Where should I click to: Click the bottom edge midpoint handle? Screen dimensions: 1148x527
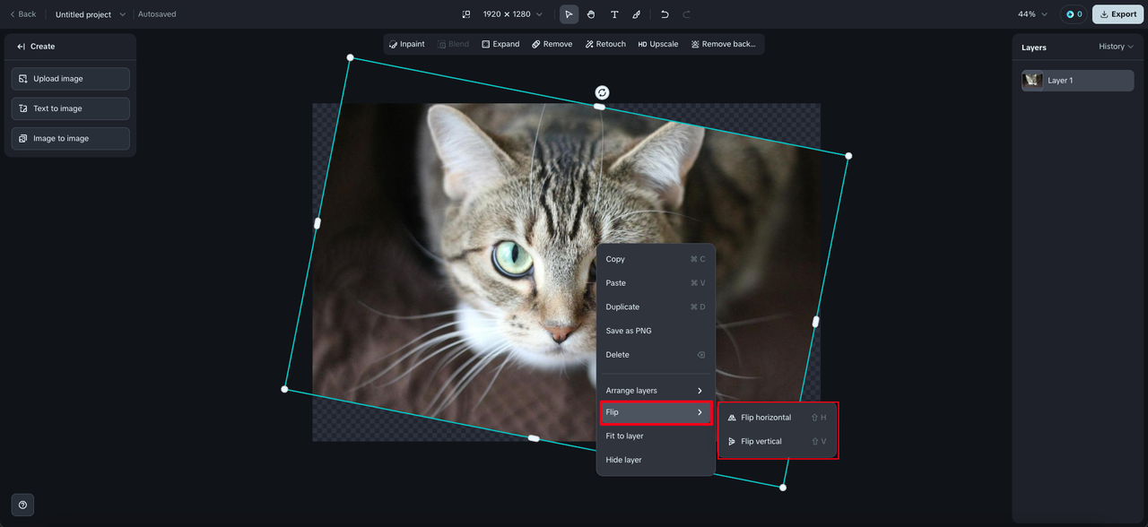(534, 438)
